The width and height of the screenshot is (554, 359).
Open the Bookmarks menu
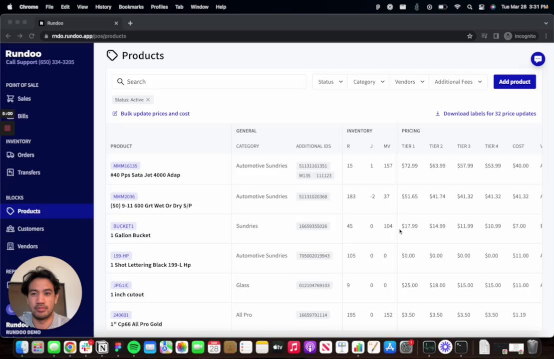(x=131, y=6)
